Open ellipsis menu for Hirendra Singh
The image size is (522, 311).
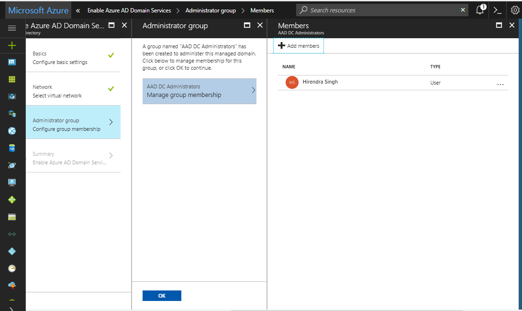500,85
